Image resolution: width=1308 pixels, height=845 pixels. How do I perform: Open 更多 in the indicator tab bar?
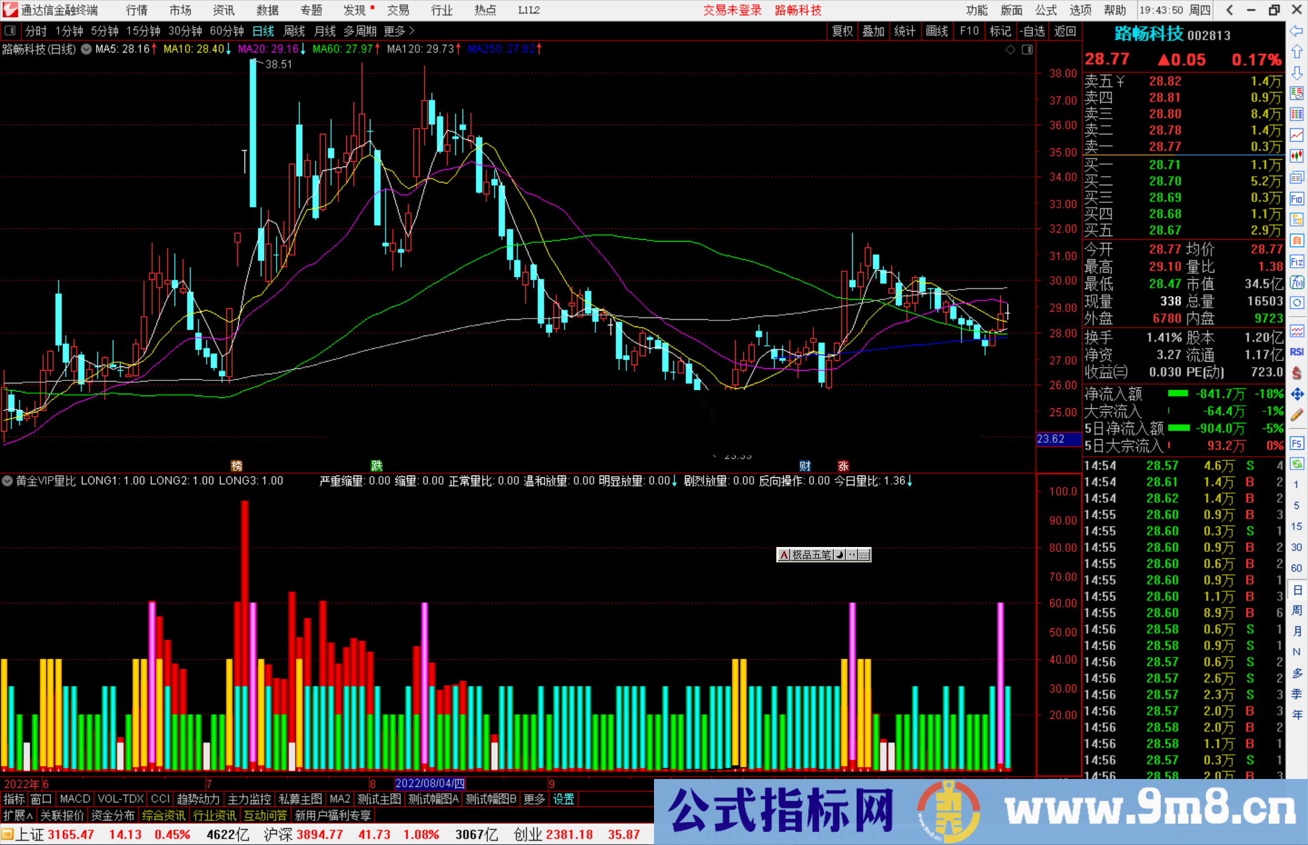(x=534, y=800)
